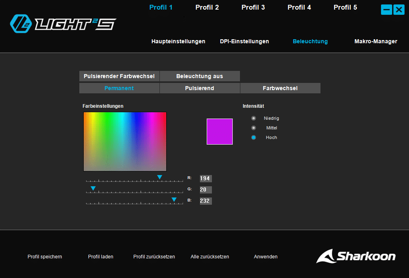Select the Mittel intensity option

[254, 128]
